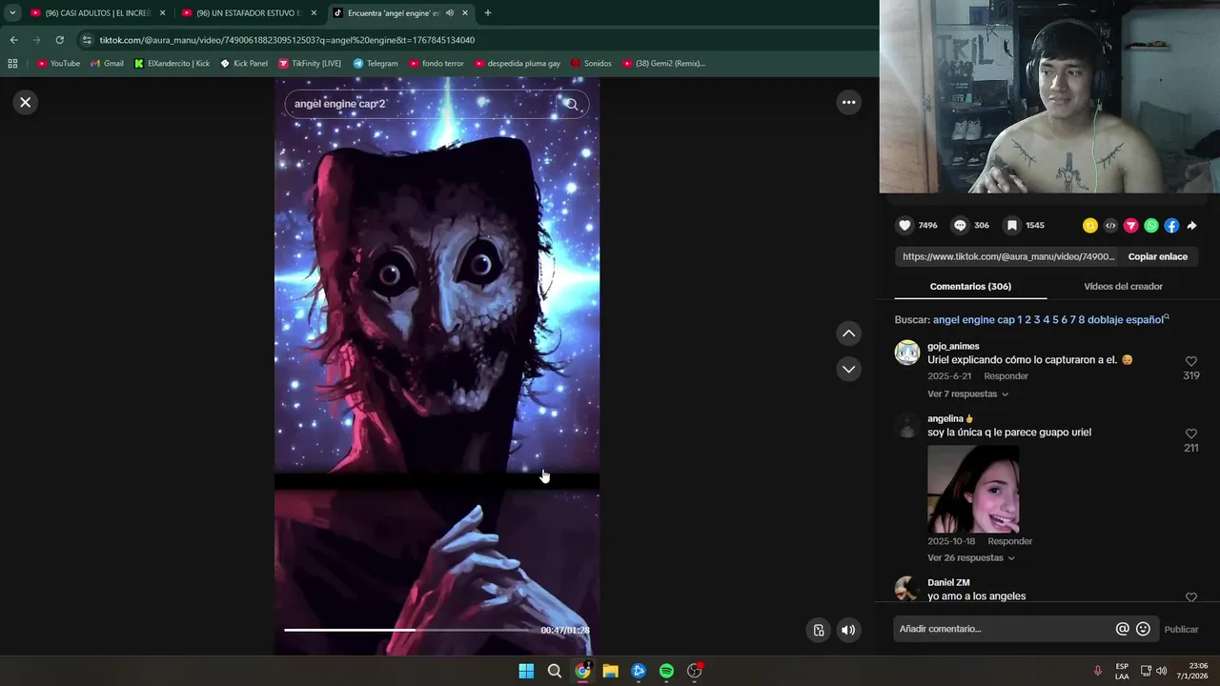Click the browser address bar URL

287,40
